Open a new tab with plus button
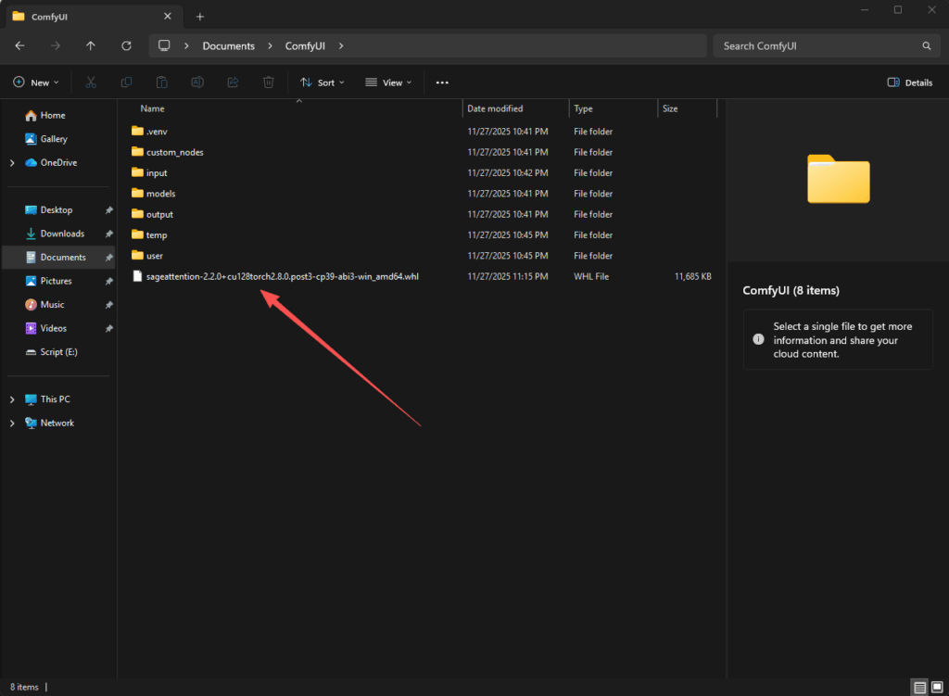The height and width of the screenshot is (696, 949). point(200,16)
